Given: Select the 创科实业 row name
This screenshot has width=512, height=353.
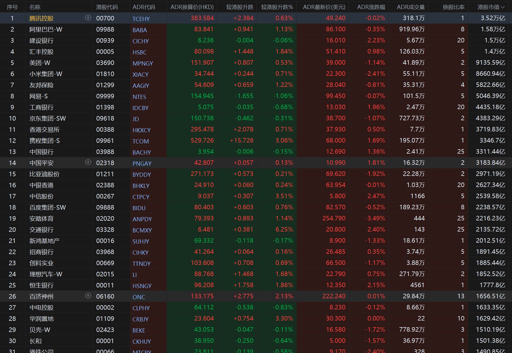Looking at the screenshot, I should [x=41, y=263].
